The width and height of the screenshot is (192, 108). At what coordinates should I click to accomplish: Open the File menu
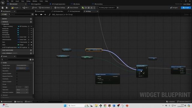7,1
